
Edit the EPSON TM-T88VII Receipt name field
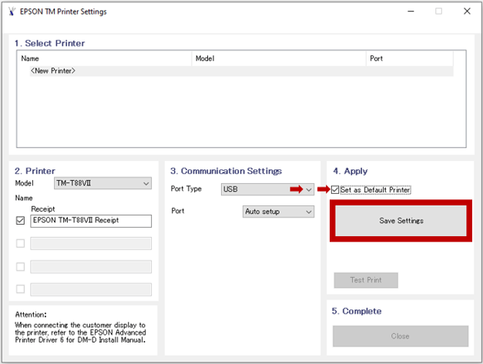(x=91, y=221)
